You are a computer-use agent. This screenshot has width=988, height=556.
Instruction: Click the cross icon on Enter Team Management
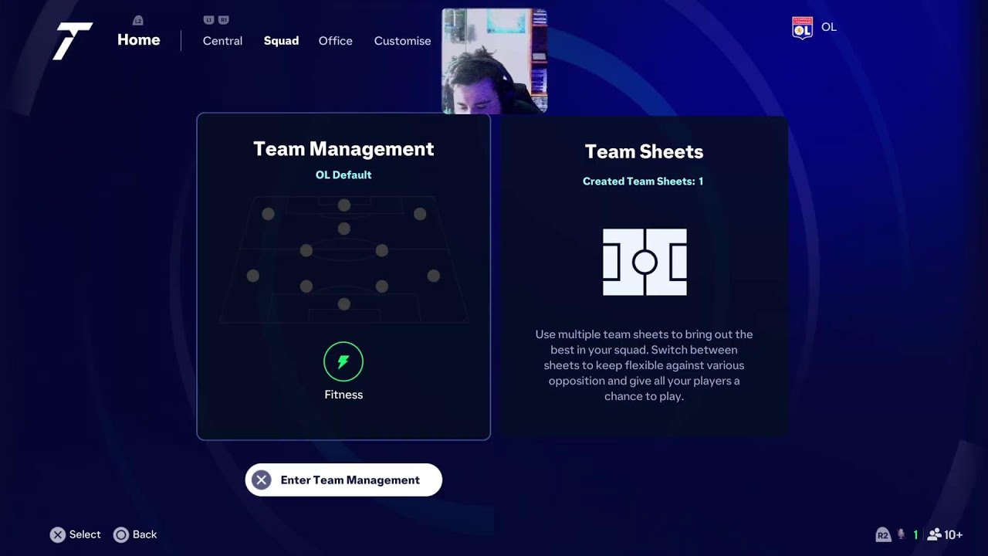point(262,480)
